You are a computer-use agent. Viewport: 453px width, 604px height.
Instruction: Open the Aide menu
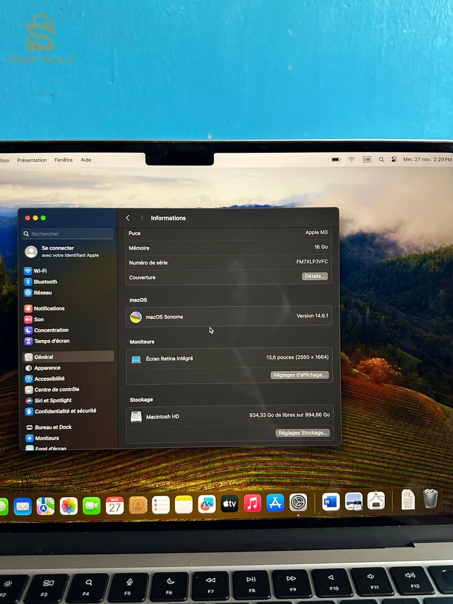86,160
